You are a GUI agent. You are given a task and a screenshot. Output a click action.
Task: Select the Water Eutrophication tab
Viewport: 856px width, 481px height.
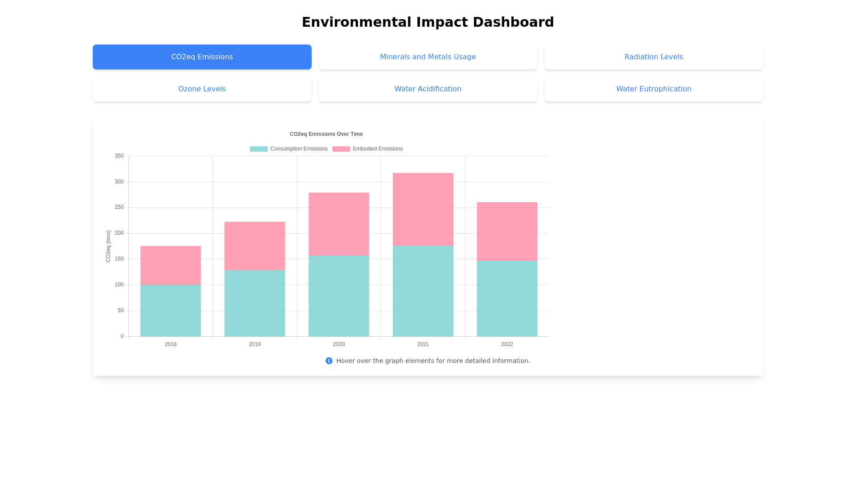[x=653, y=89]
